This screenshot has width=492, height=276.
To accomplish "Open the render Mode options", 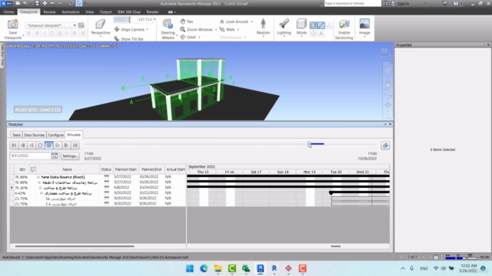I will click(x=301, y=28).
